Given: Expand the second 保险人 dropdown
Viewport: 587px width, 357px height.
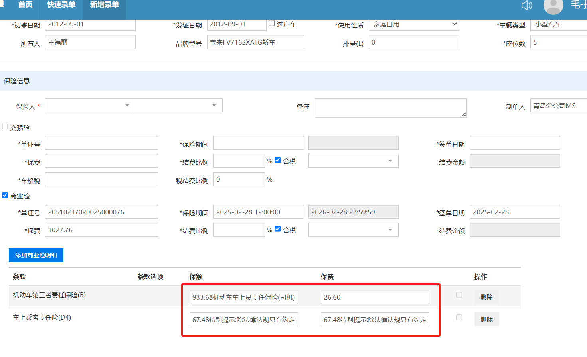Looking at the screenshot, I should tap(177, 106).
